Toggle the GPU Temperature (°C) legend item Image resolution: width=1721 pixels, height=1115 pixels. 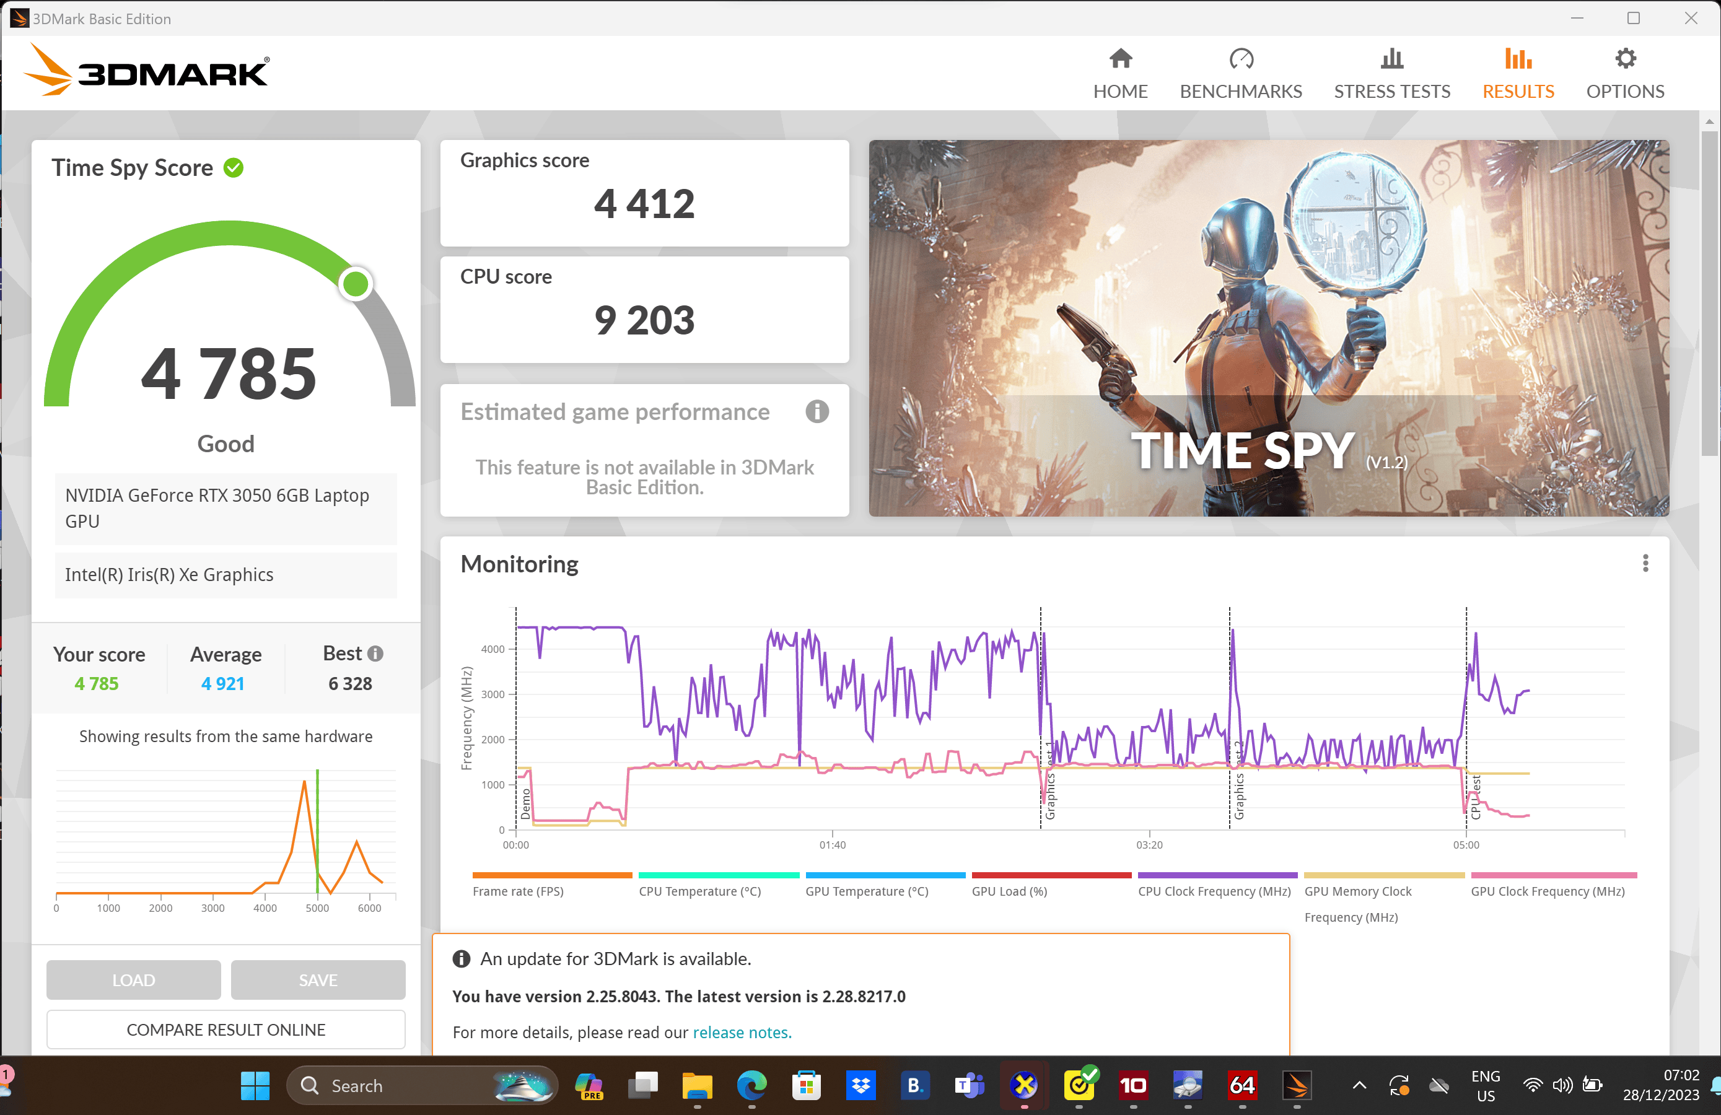885,886
